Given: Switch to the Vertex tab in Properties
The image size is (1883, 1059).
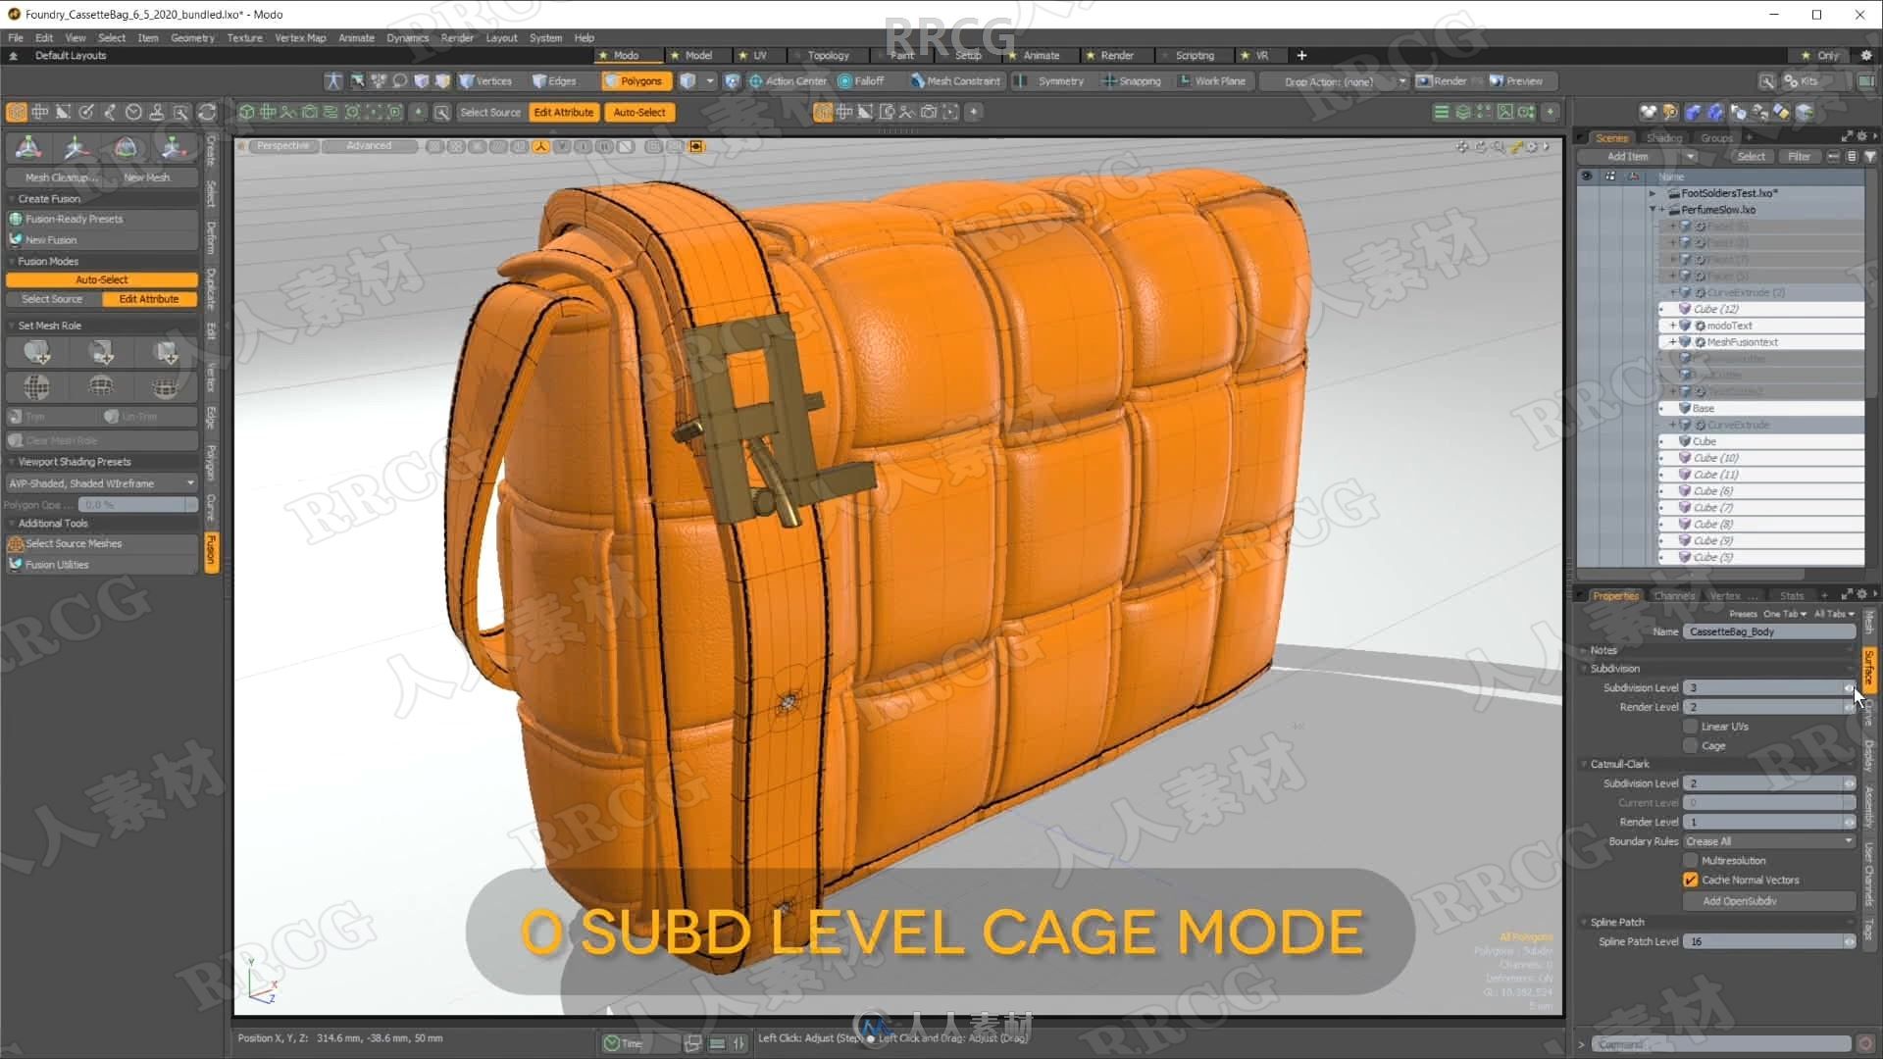Looking at the screenshot, I should coord(1726,595).
